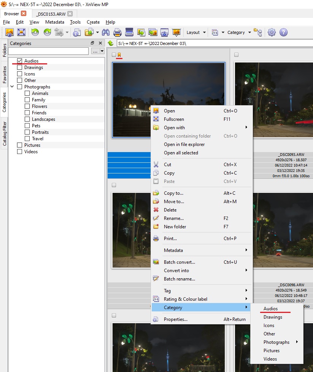
Task: Open the Layout dropdown
Action: (196, 32)
